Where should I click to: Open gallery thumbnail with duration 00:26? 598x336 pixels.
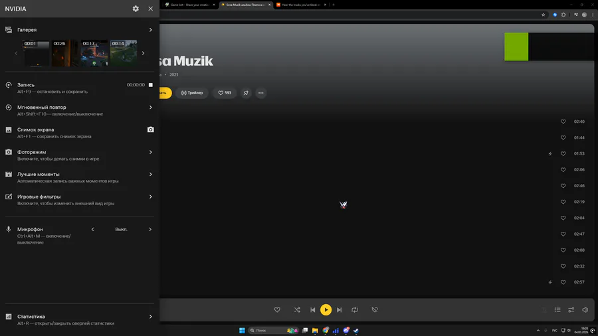tap(64, 53)
